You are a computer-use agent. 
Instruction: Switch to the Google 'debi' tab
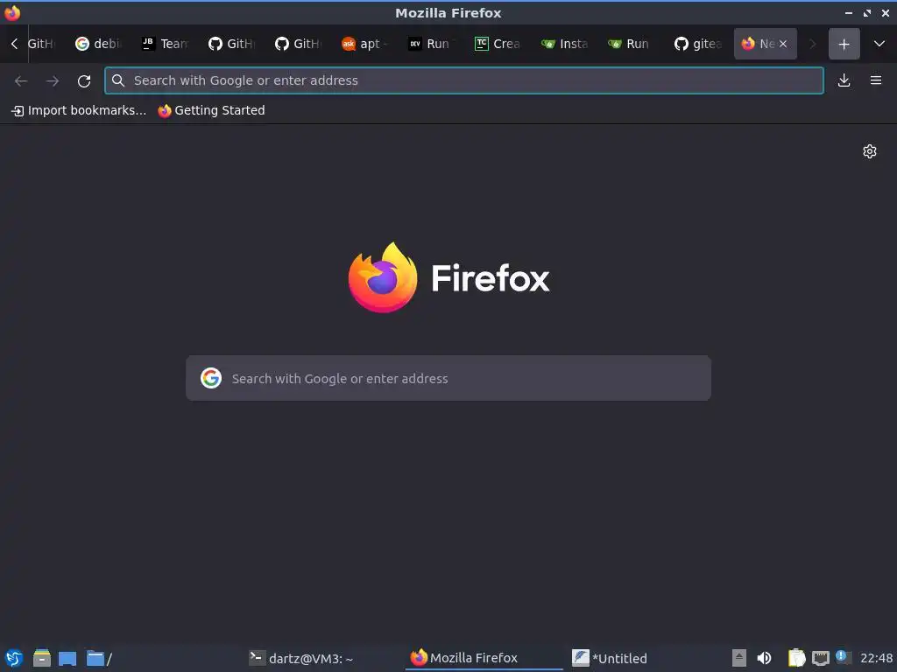point(100,44)
